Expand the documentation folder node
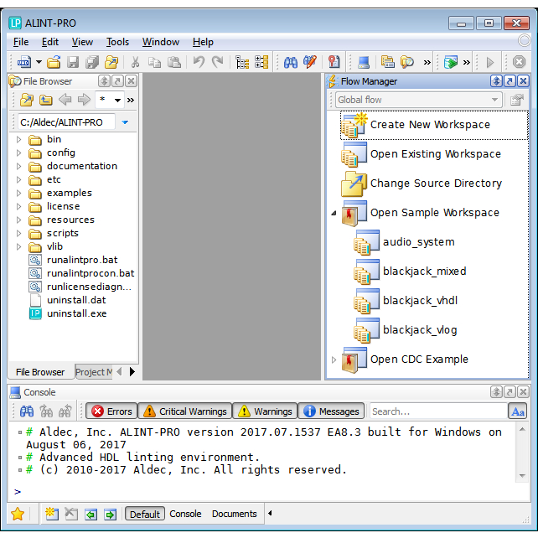The height and width of the screenshot is (538, 538). (x=19, y=166)
